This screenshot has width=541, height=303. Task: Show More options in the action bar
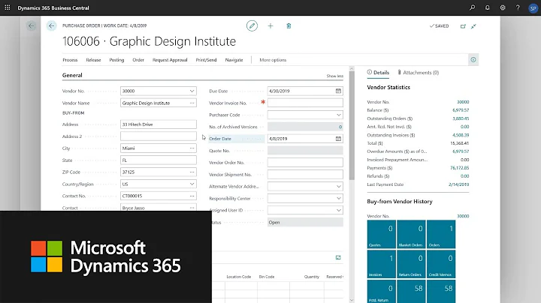(x=273, y=60)
